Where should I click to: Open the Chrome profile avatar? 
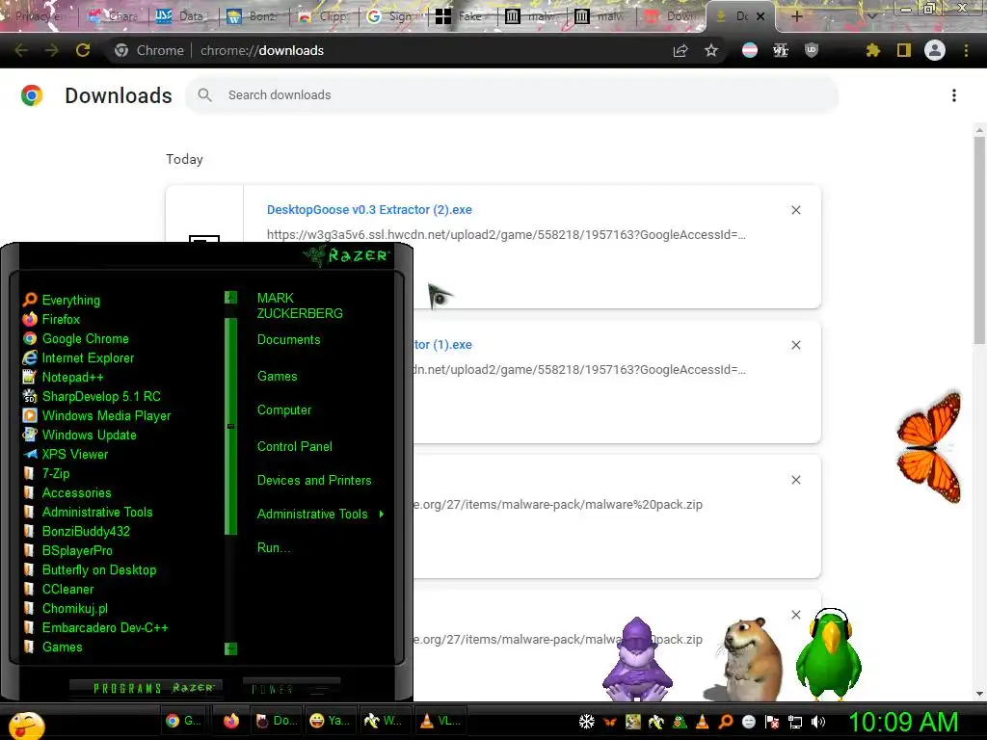935,50
